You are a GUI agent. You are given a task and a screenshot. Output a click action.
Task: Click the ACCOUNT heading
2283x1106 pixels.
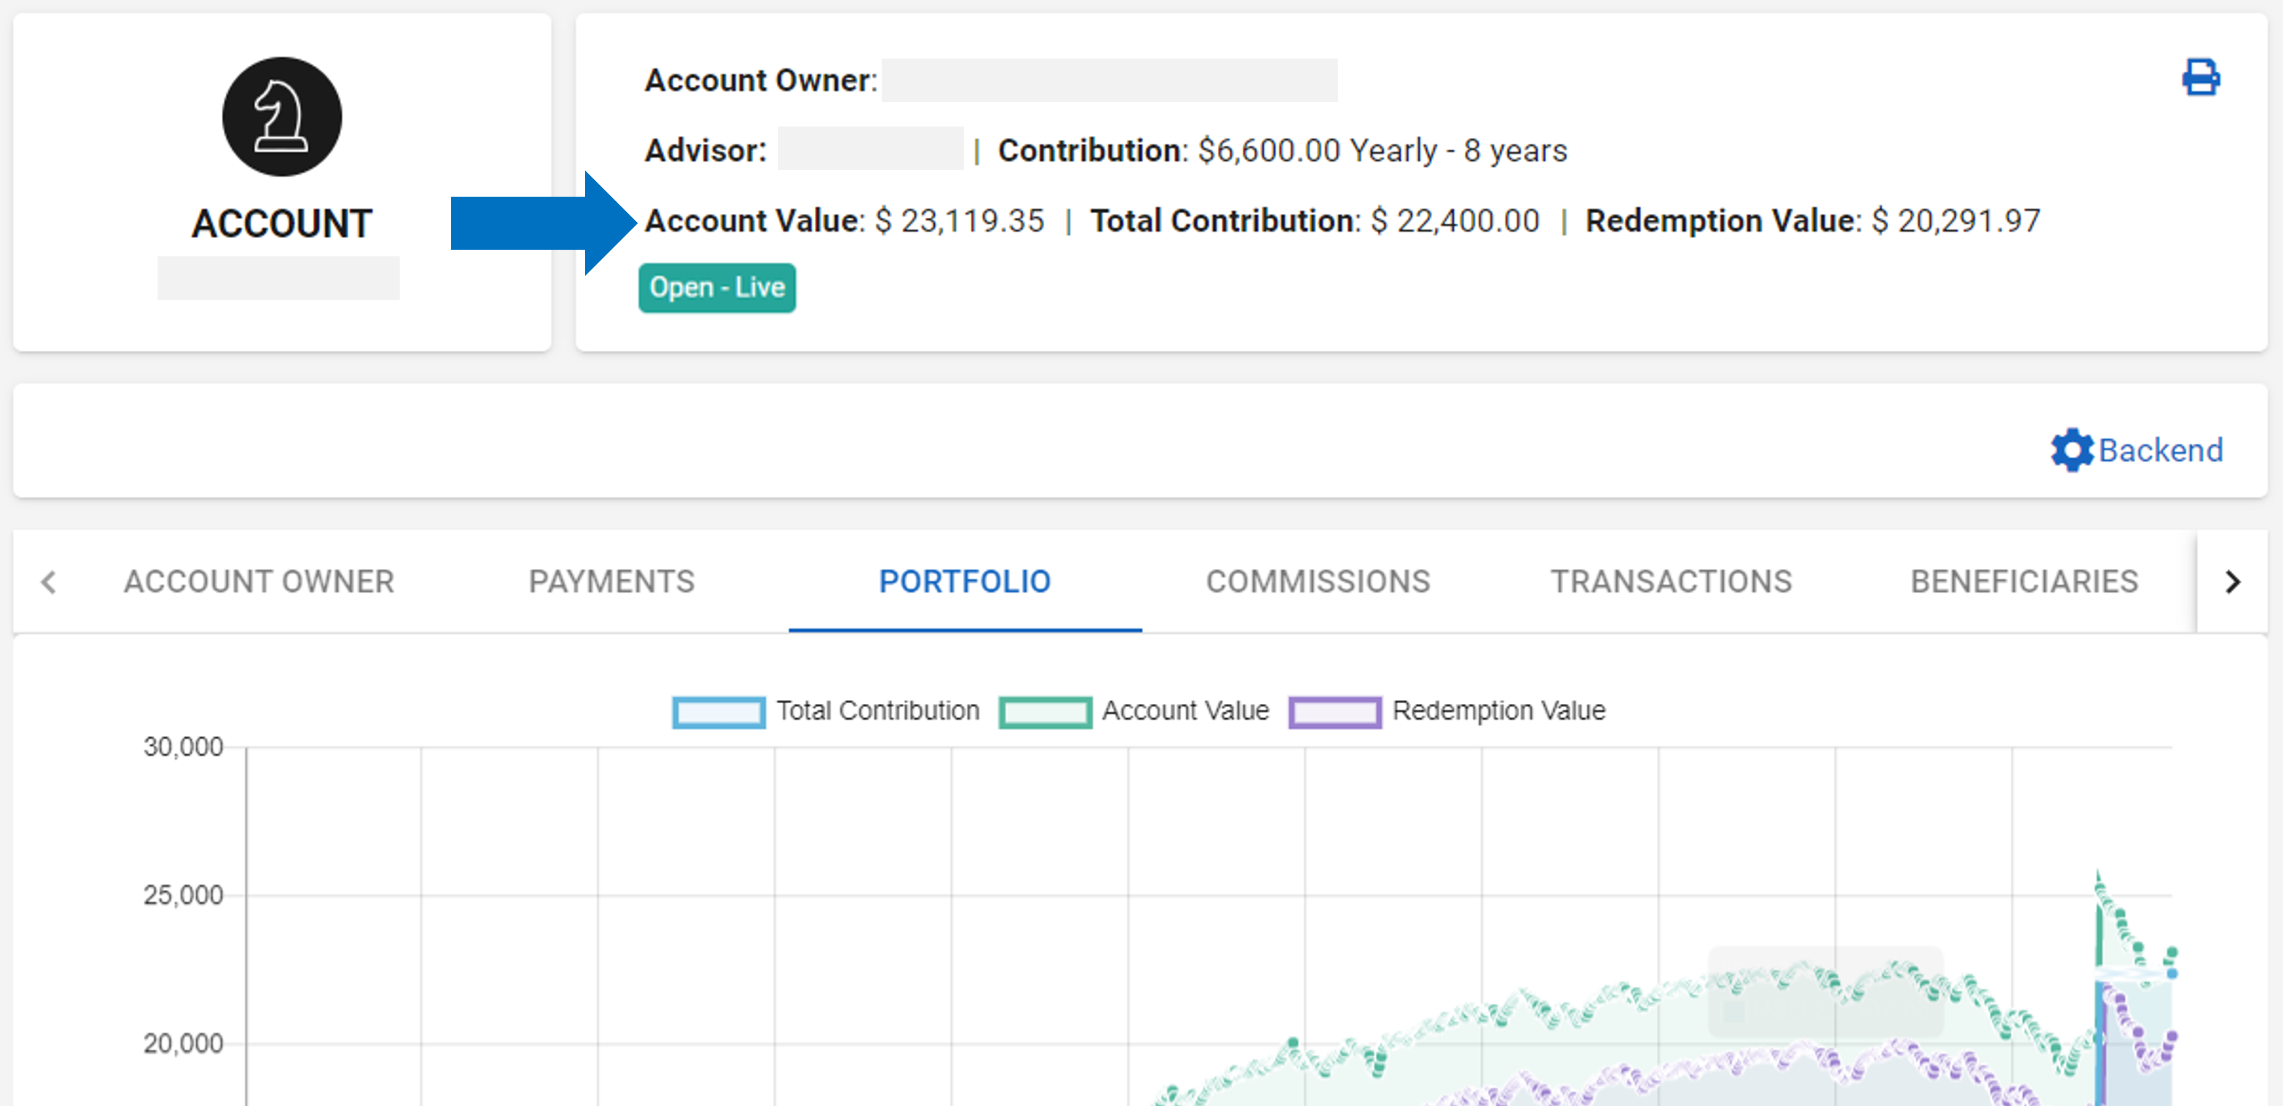pyautogui.click(x=282, y=223)
